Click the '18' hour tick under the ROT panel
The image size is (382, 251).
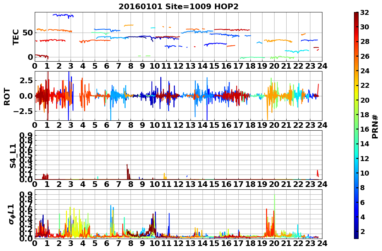pyautogui.click(x=250, y=125)
